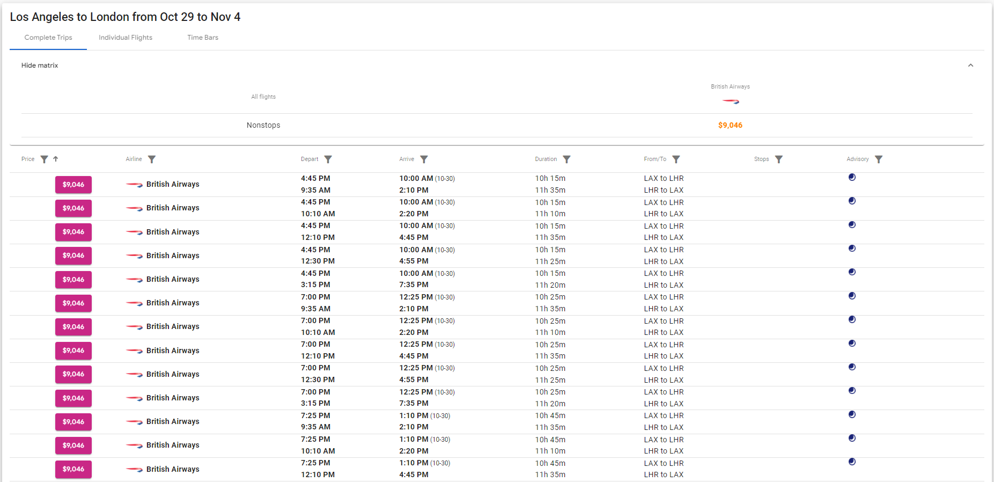Screen dimensions: 994x482
Task: Switch to the Complete Trips tab
Action: tap(48, 38)
